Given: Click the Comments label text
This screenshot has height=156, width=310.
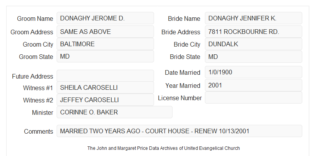Looking at the screenshot, I should coord(39,131).
